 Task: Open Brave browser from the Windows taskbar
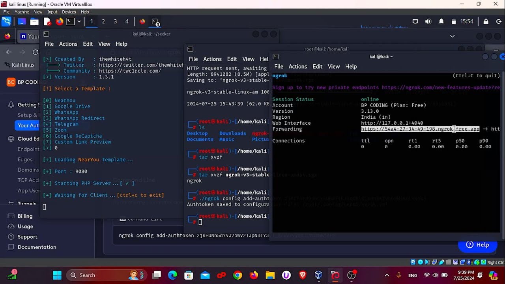point(302,275)
